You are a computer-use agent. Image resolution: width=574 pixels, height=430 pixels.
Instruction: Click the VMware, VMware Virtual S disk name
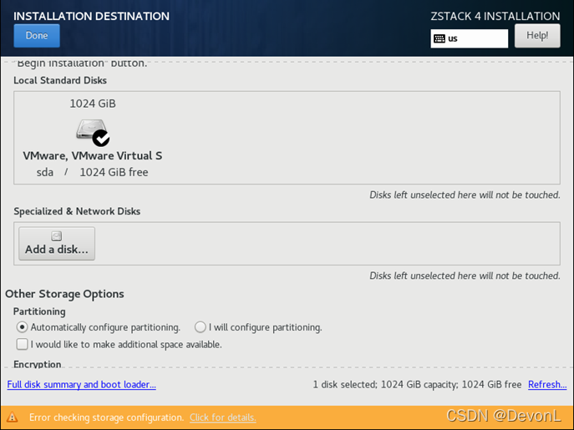click(93, 155)
